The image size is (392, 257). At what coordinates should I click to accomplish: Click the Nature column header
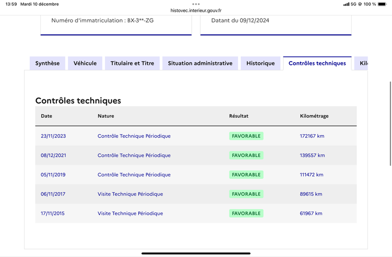tap(106, 116)
